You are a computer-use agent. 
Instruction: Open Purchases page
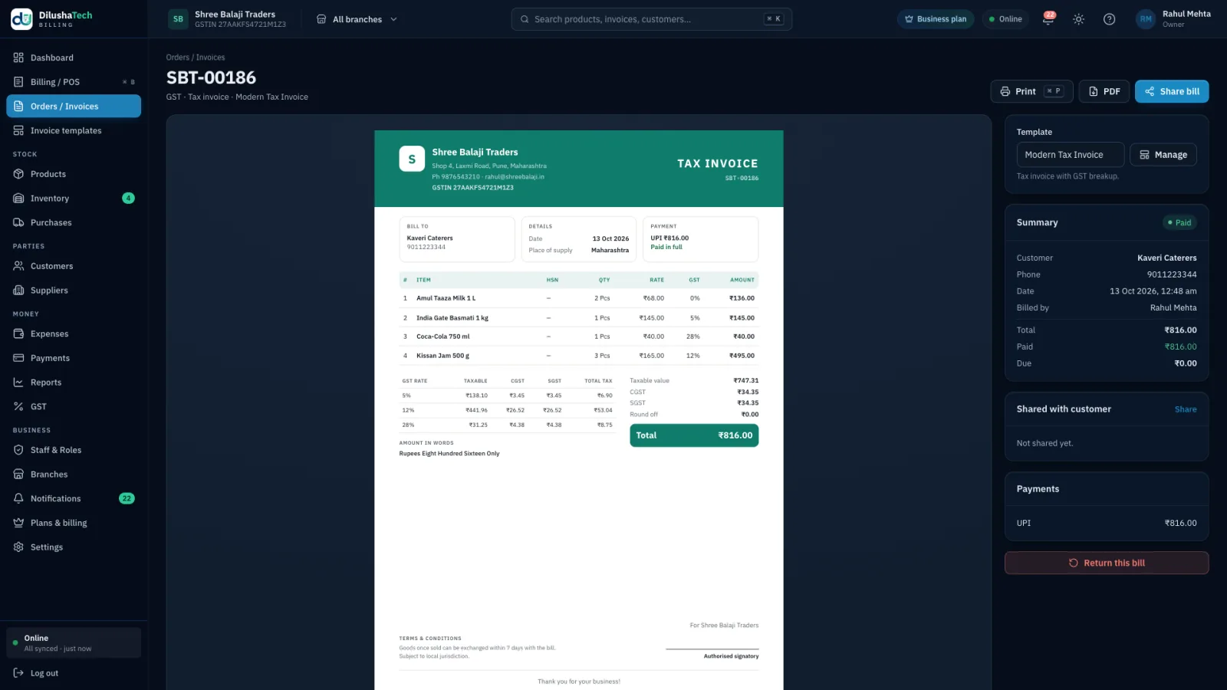click(x=74, y=222)
